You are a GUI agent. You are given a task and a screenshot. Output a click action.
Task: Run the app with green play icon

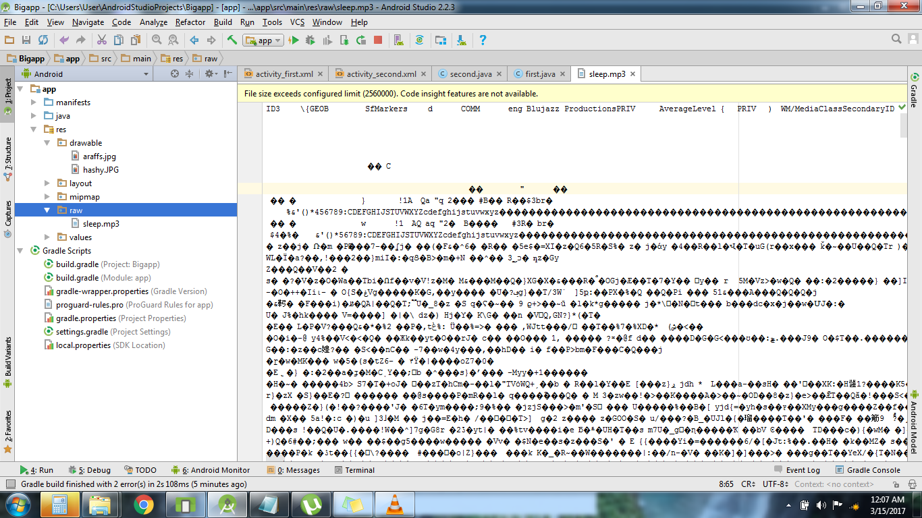tap(294, 40)
